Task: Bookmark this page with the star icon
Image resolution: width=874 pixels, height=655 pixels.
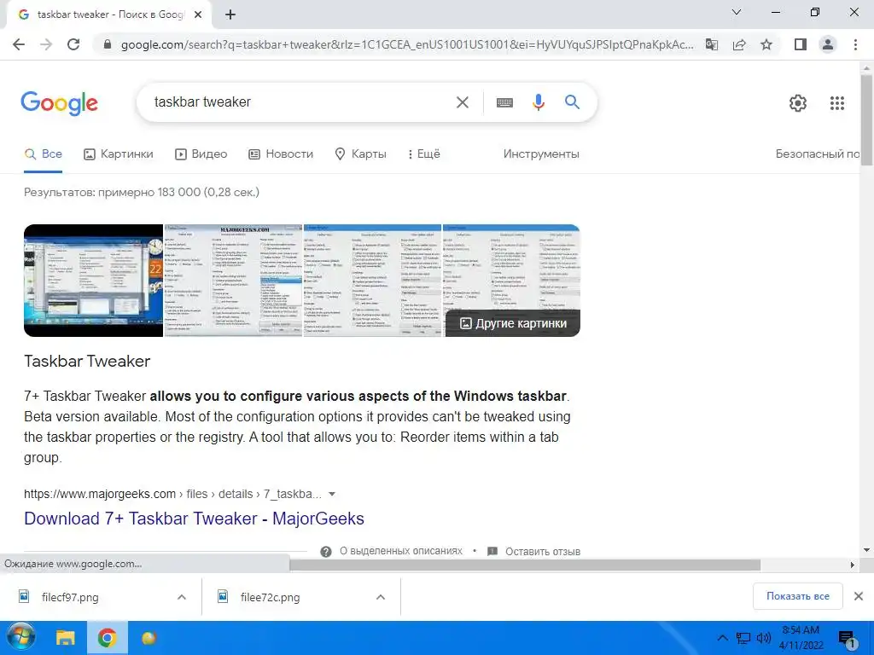Action: point(766,44)
